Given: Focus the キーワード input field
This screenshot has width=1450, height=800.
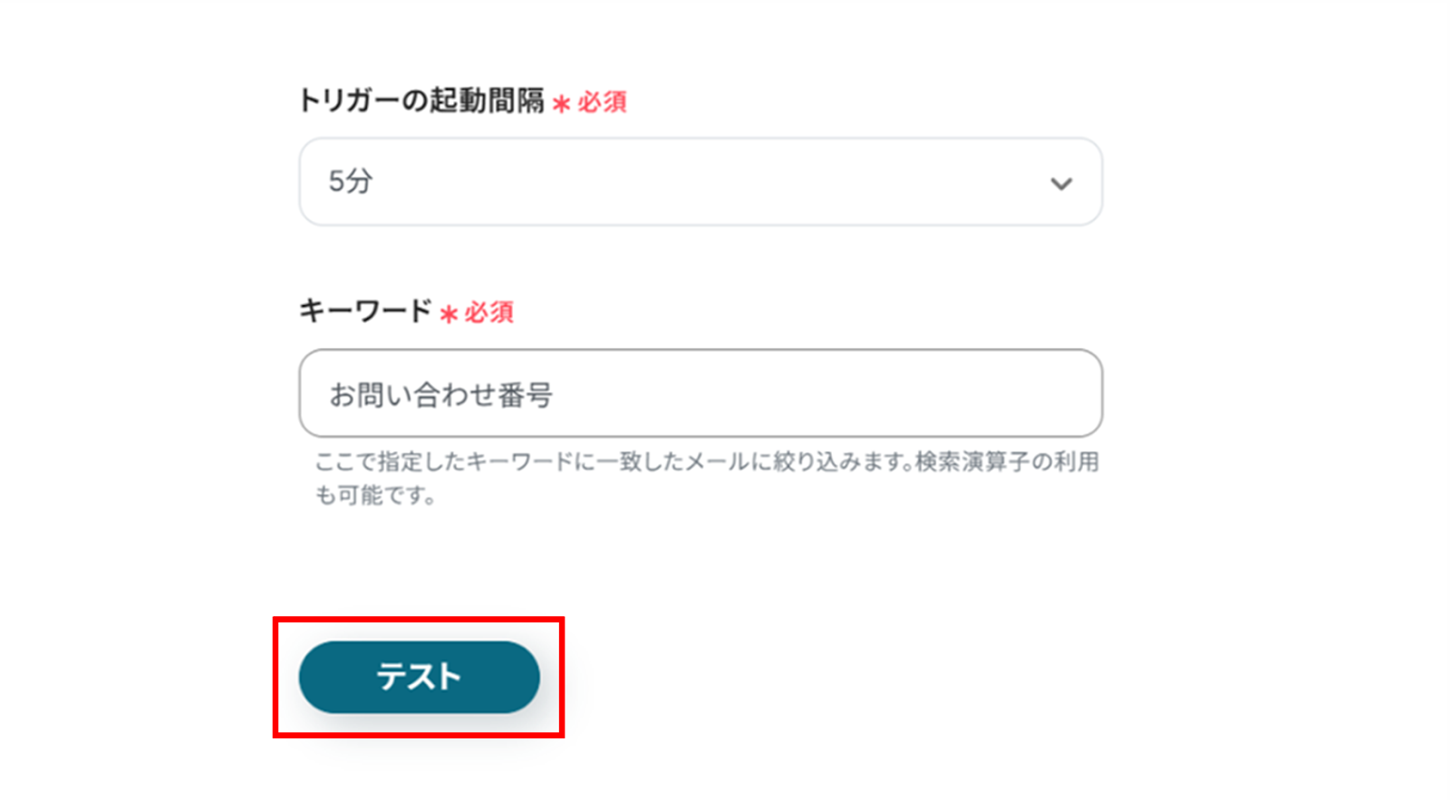Looking at the screenshot, I should tap(701, 393).
